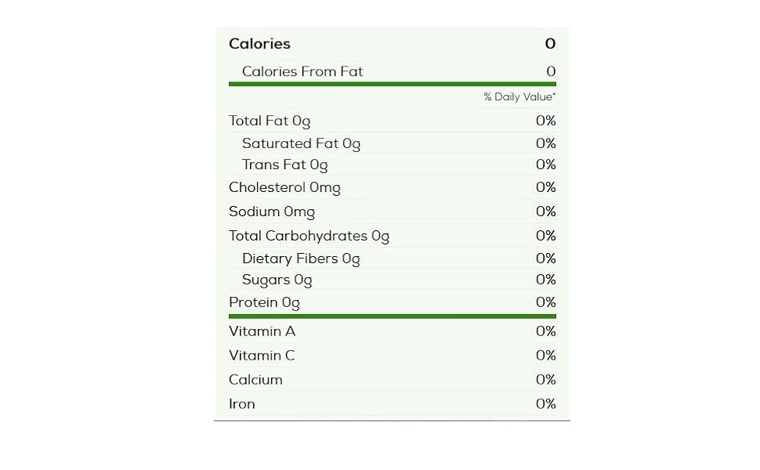Click the Vitamin A label

pos(262,331)
